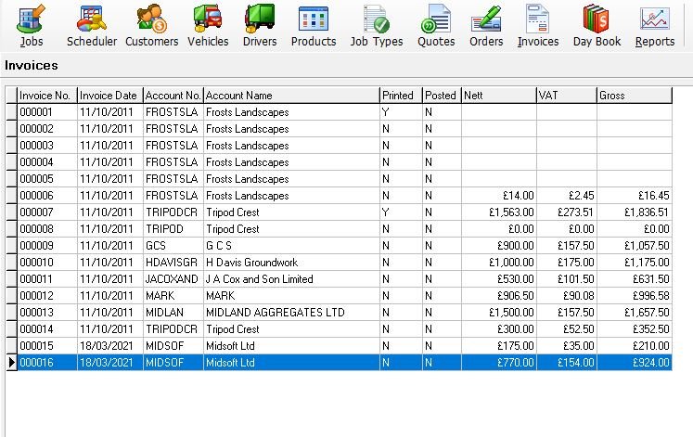Open the Vehicles section

208,26
